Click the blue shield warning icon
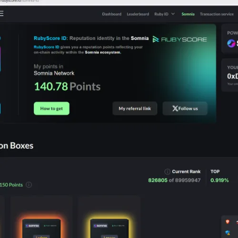The height and width of the screenshot is (238, 238). coord(228,233)
